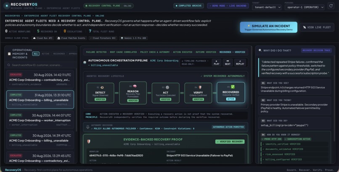This screenshot has height=172, width=339.
Task: Open escalated incident from 30 Aug 13:29:45 UTC
Action: [40, 158]
